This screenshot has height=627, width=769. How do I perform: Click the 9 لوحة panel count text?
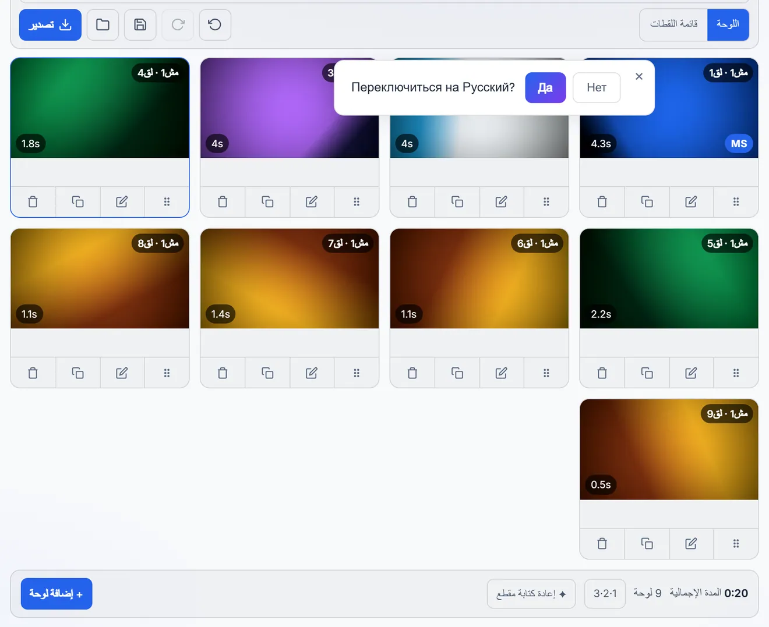(647, 593)
